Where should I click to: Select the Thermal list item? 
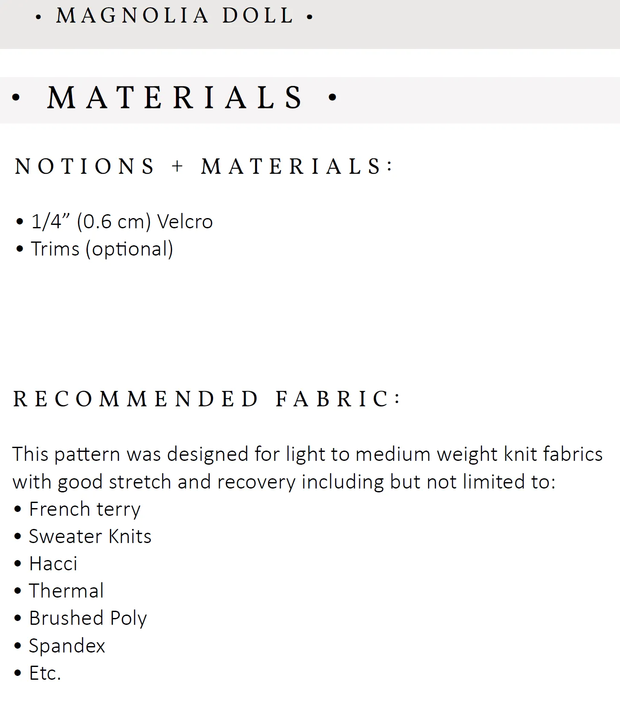click(66, 591)
